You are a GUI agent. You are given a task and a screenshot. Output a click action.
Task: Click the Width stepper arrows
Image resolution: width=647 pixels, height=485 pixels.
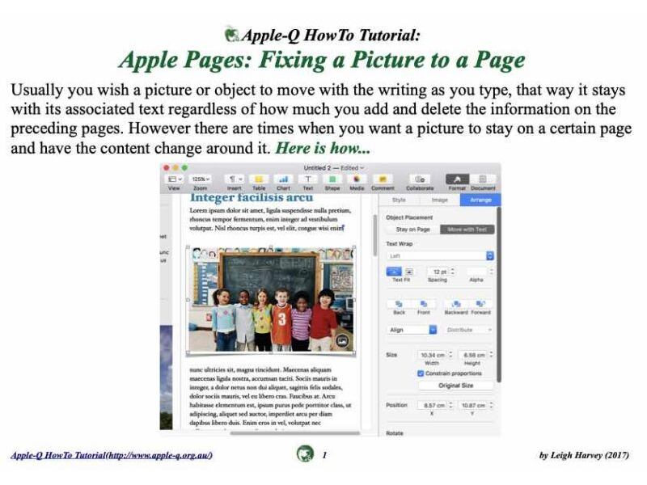[x=450, y=355]
